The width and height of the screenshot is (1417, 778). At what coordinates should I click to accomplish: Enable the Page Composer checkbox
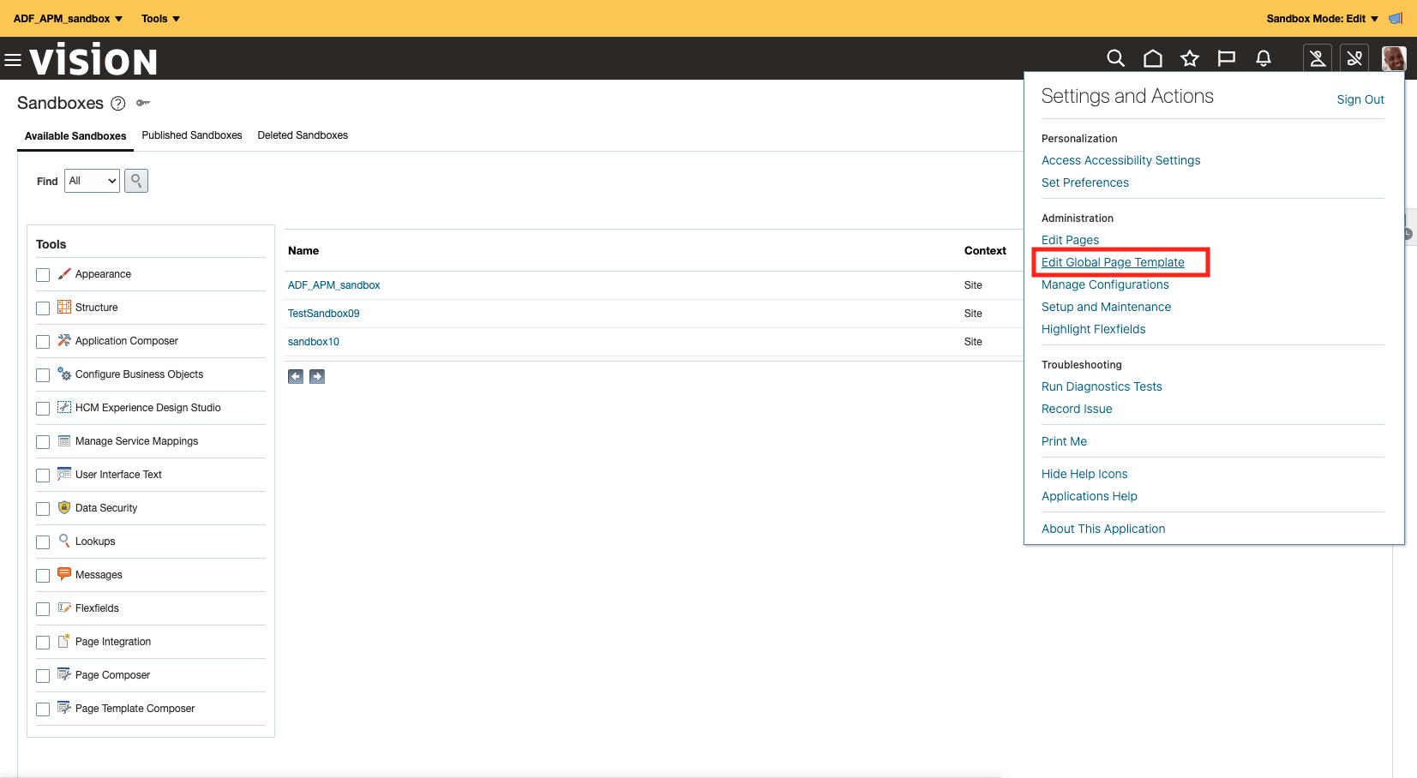click(43, 675)
